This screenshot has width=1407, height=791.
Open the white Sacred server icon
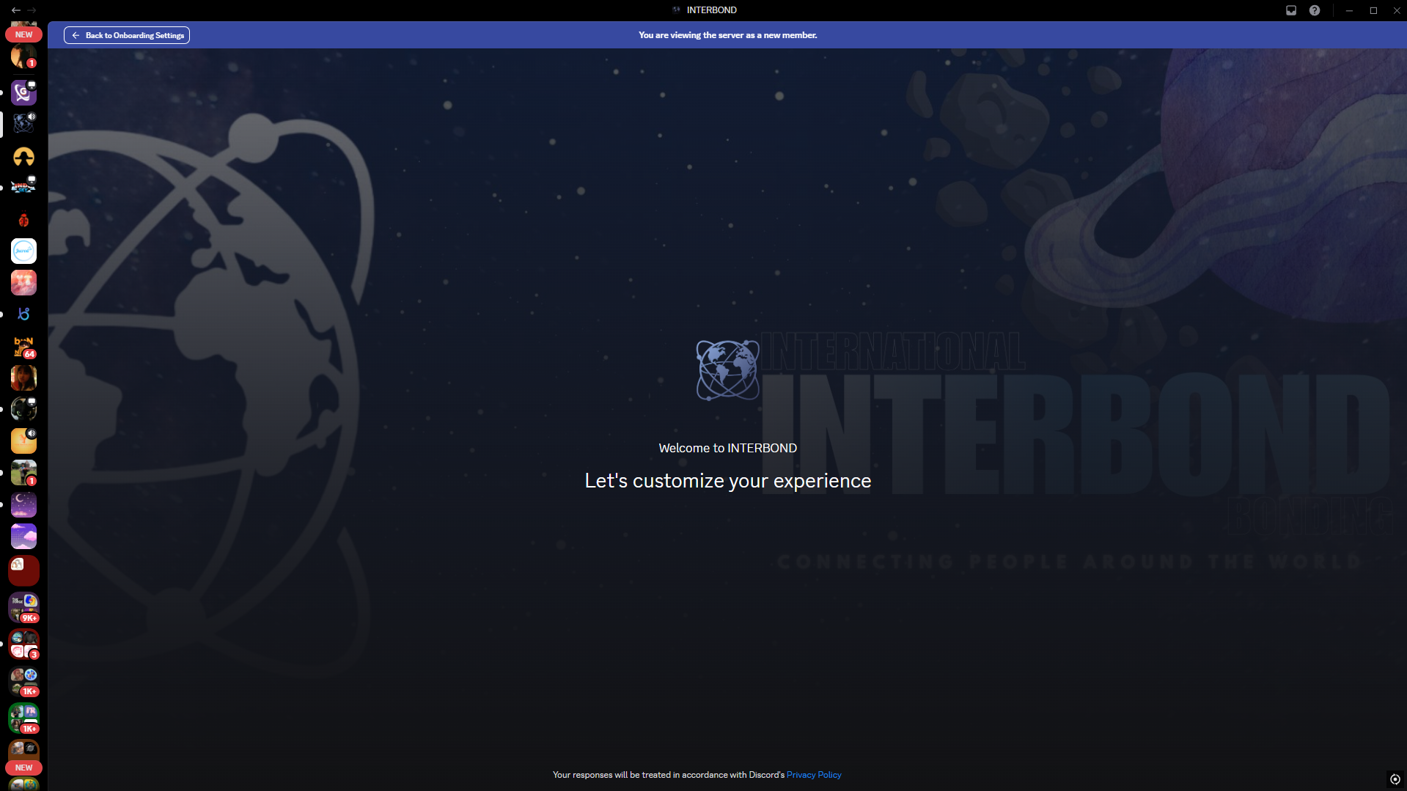coord(23,251)
